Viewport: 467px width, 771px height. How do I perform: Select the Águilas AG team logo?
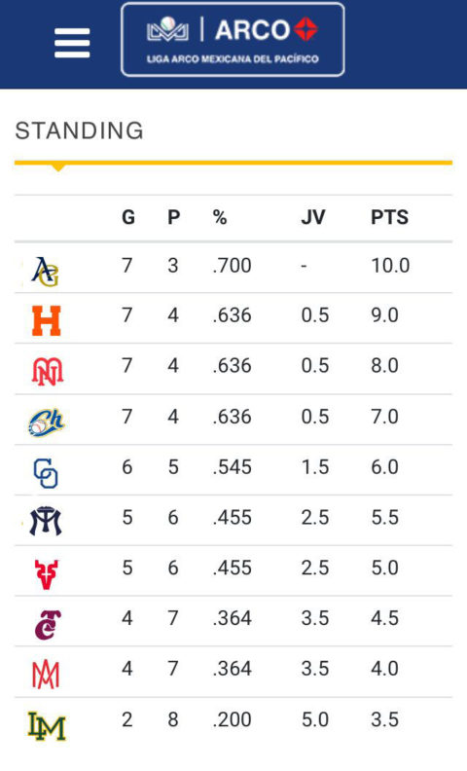[x=45, y=272]
